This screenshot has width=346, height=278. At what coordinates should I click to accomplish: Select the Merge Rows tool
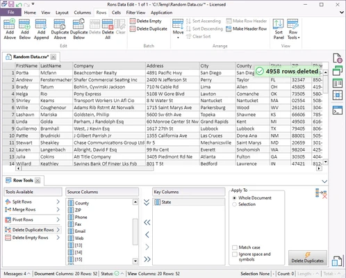click(x=33, y=210)
